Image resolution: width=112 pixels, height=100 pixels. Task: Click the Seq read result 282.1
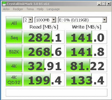(x=44, y=37)
